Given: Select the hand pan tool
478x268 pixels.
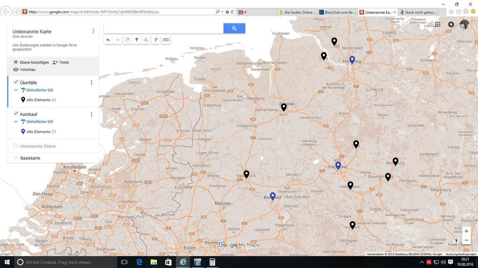Looking at the screenshot, I should point(127,40).
